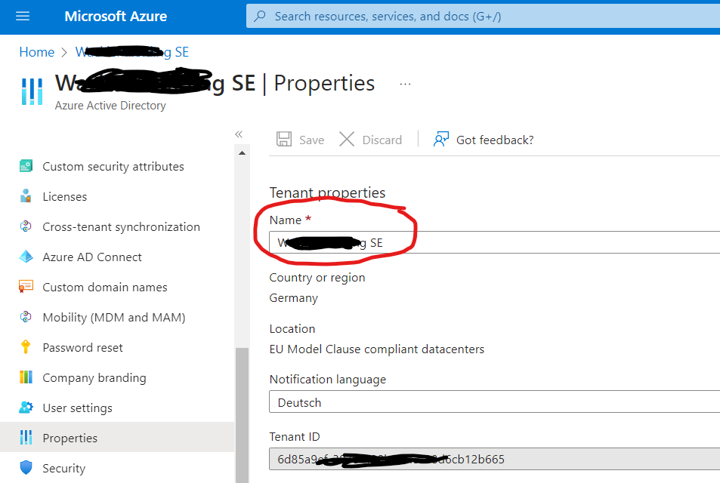Click the feedback person icon
Viewport: 720px width, 483px height.
click(440, 139)
